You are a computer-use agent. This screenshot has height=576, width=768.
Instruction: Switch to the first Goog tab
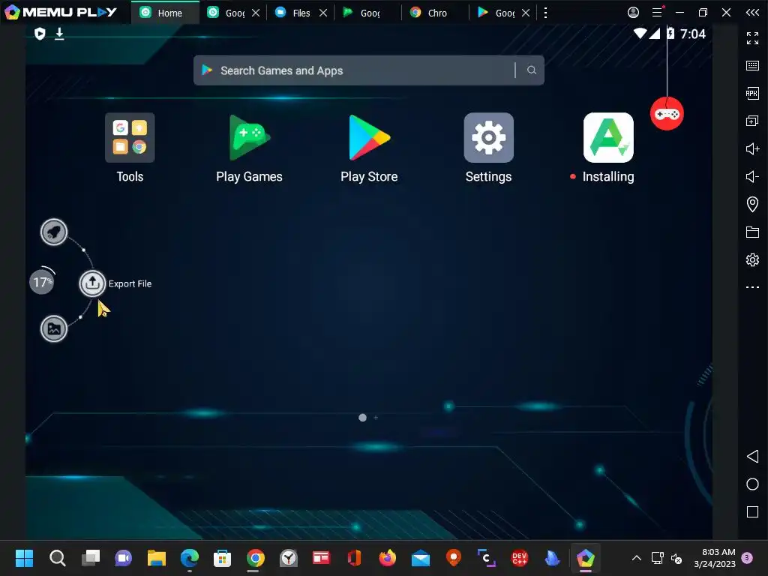click(x=226, y=13)
